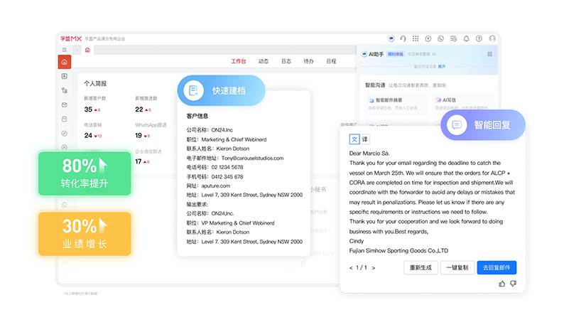Screen dimensions: 564x327
Task: Switch to 译 translation toggle
Action: click(x=364, y=139)
